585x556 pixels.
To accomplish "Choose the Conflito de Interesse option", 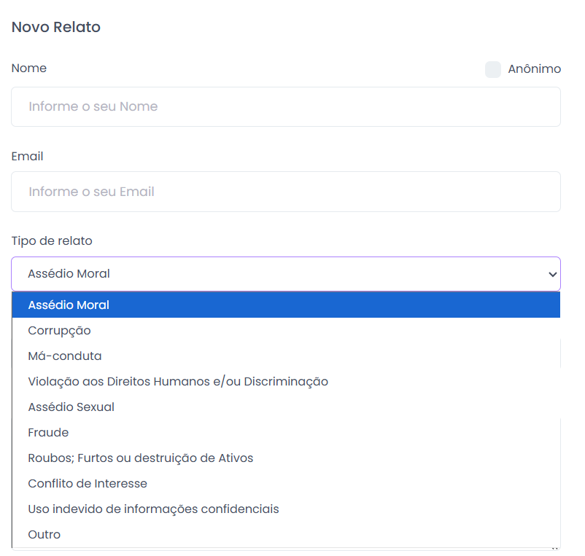I will [88, 484].
